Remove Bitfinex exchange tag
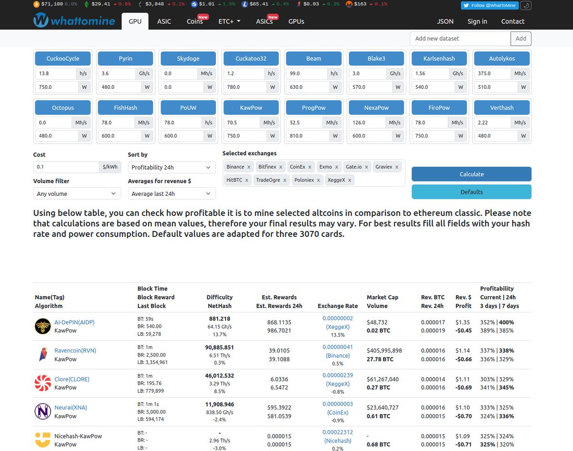The height and width of the screenshot is (451, 573). coord(281,167)
